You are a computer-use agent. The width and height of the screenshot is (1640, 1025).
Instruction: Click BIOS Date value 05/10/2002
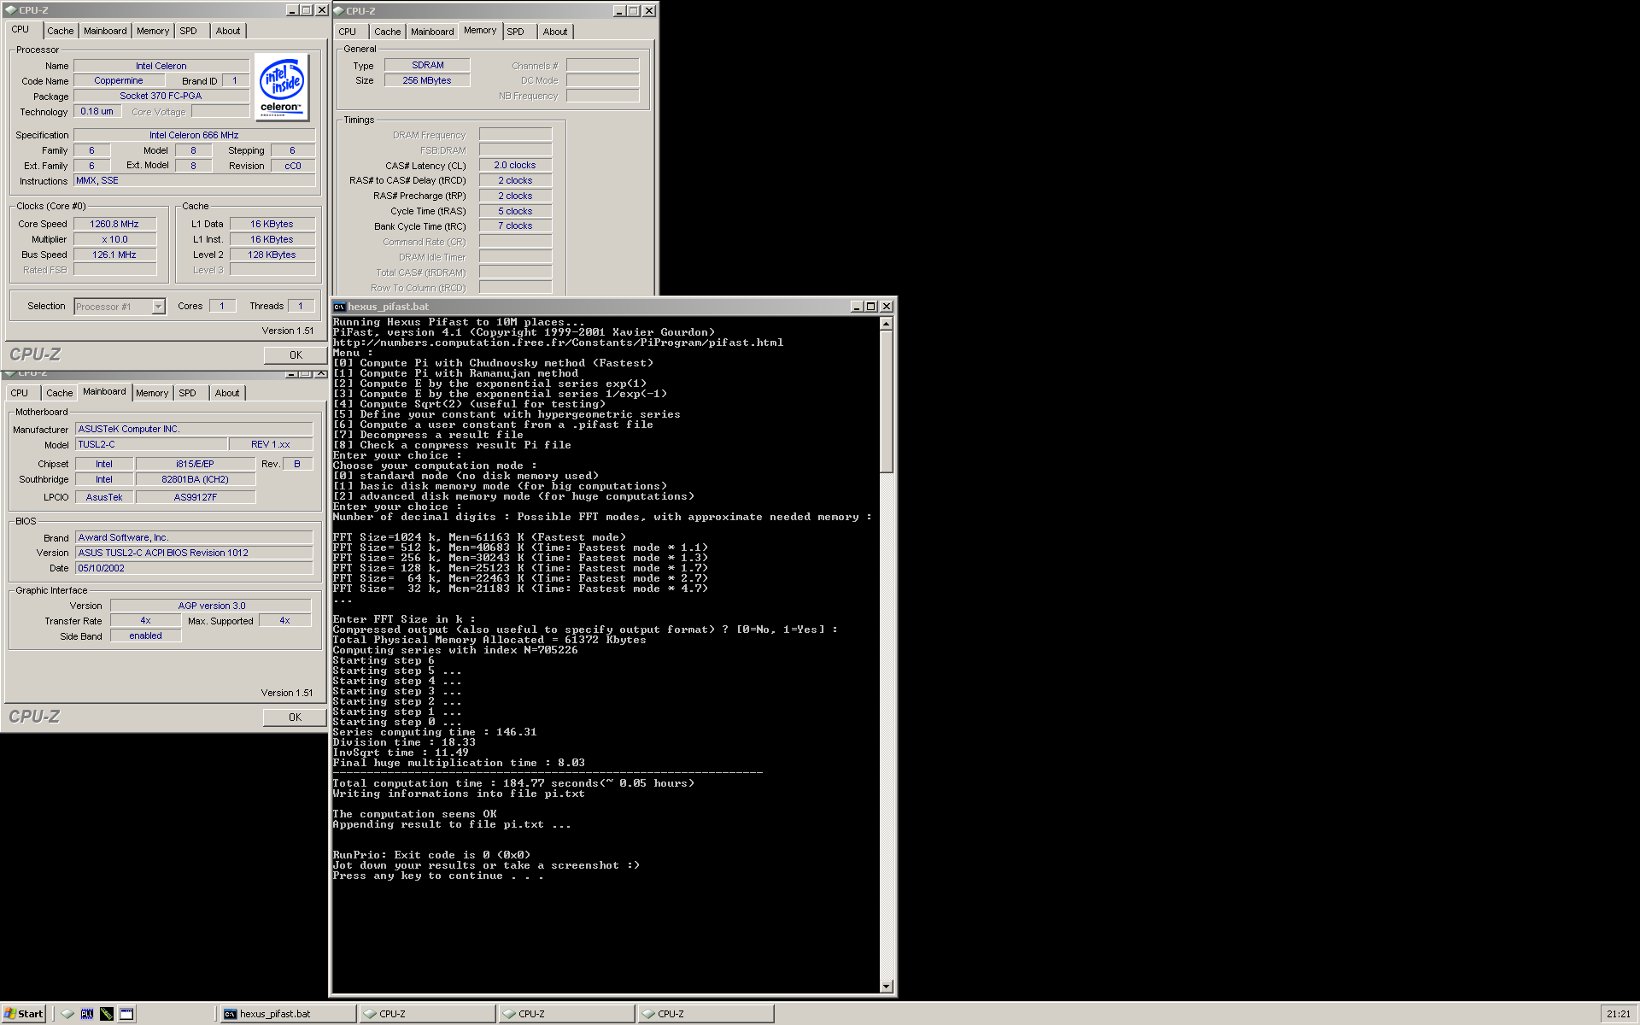pos(194,568)
